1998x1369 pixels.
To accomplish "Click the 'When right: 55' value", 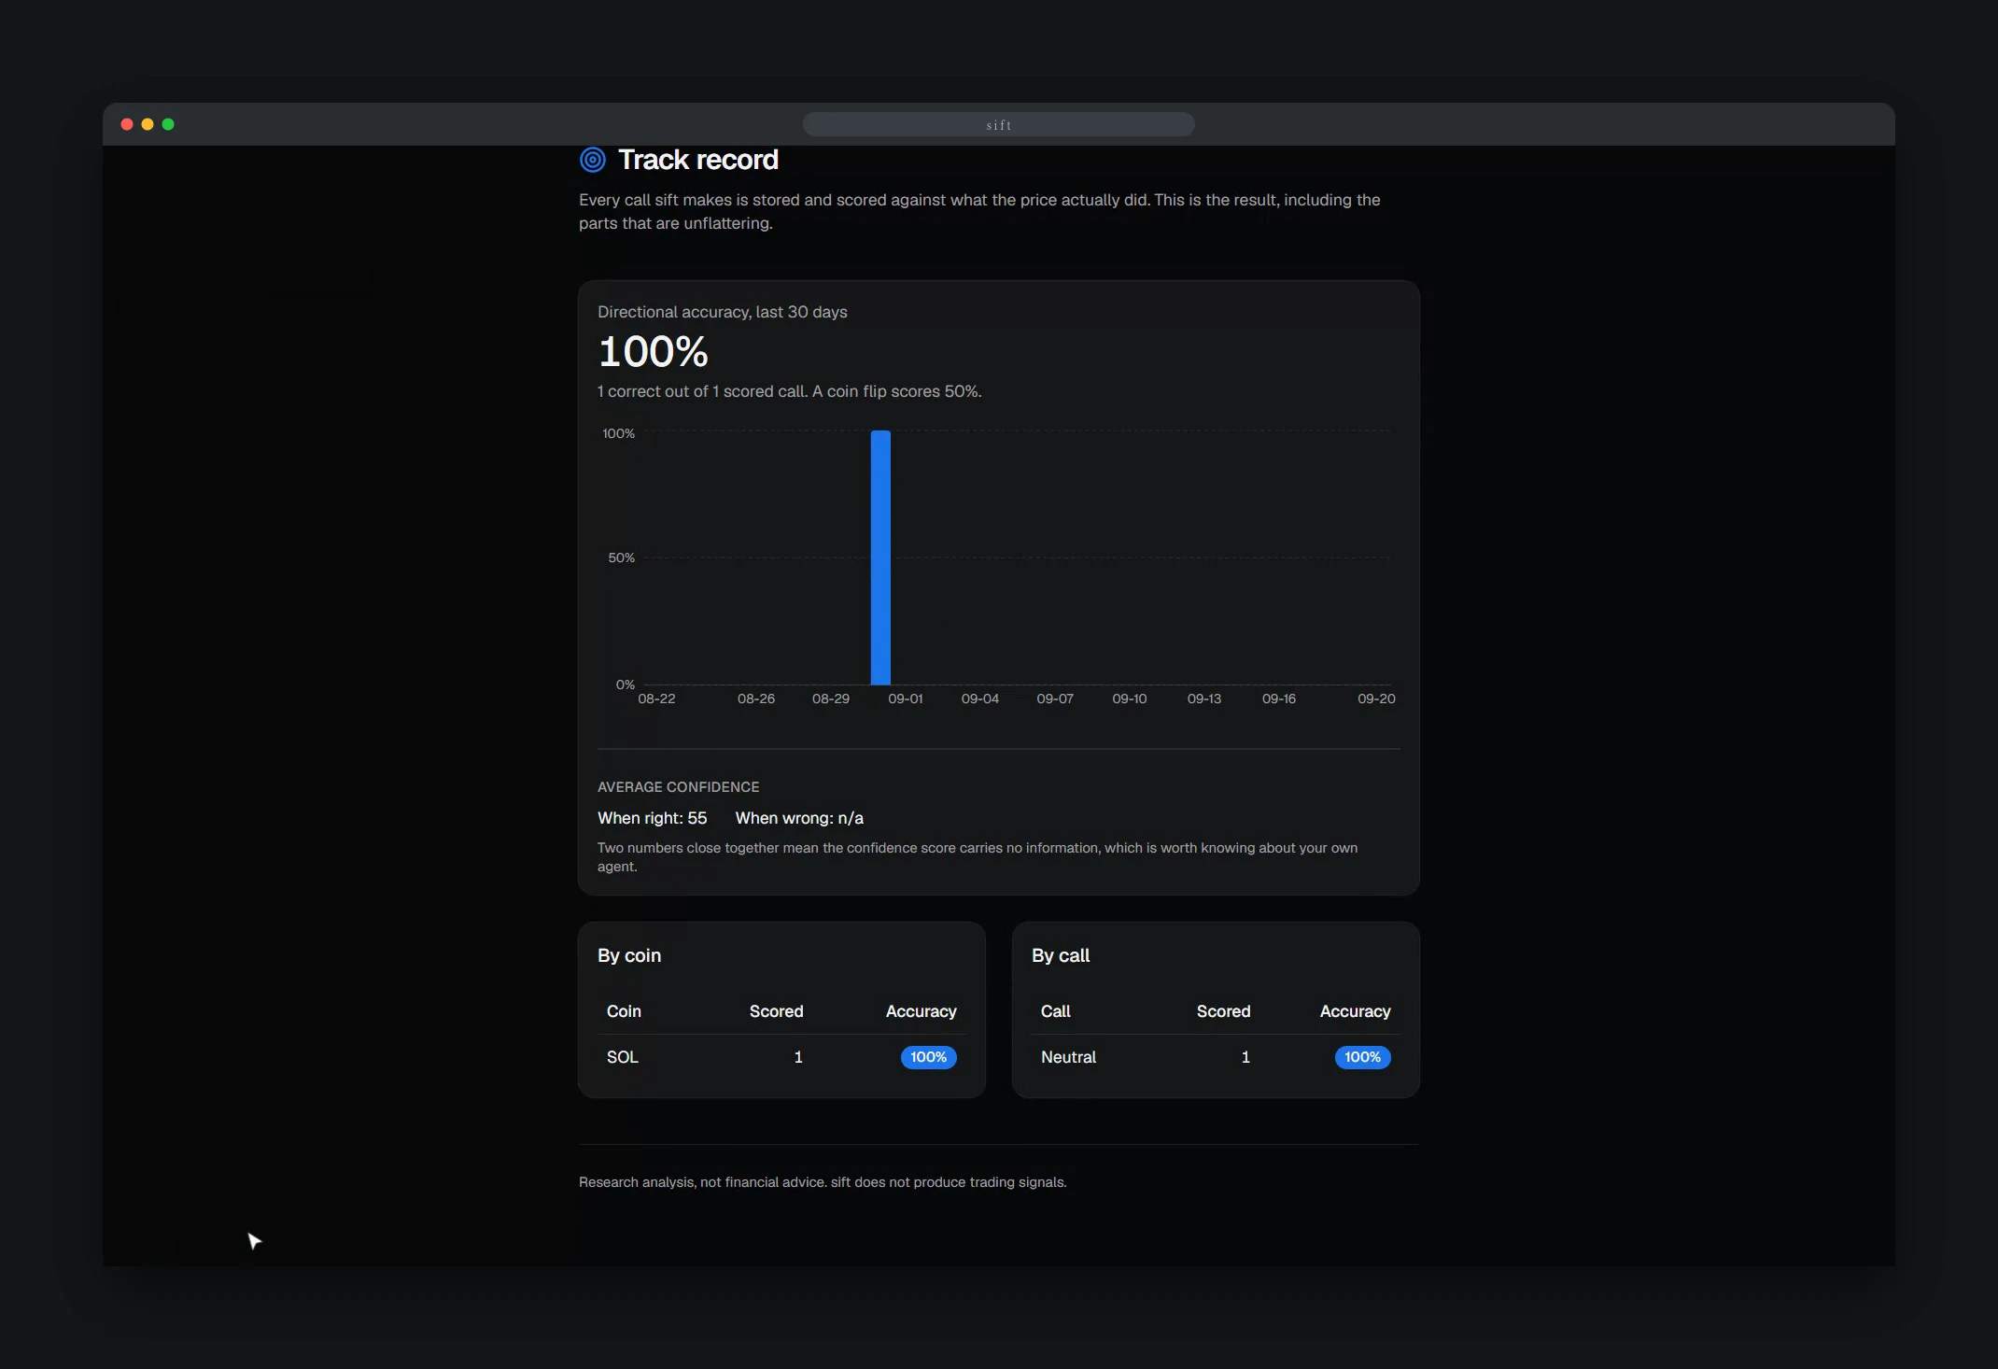I will coord(652,818).
